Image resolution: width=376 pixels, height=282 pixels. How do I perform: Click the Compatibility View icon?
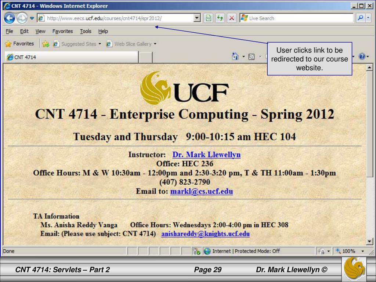209,18
